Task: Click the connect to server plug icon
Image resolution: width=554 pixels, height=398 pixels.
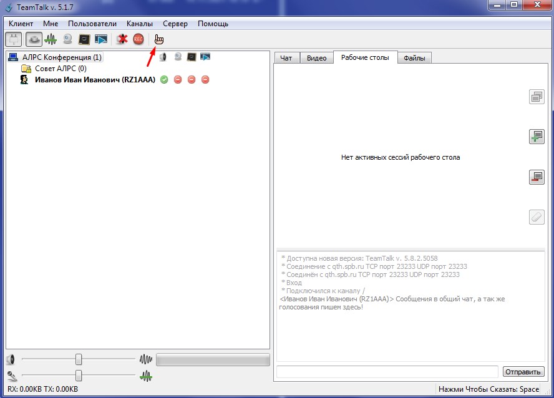Action: point(13,39)
